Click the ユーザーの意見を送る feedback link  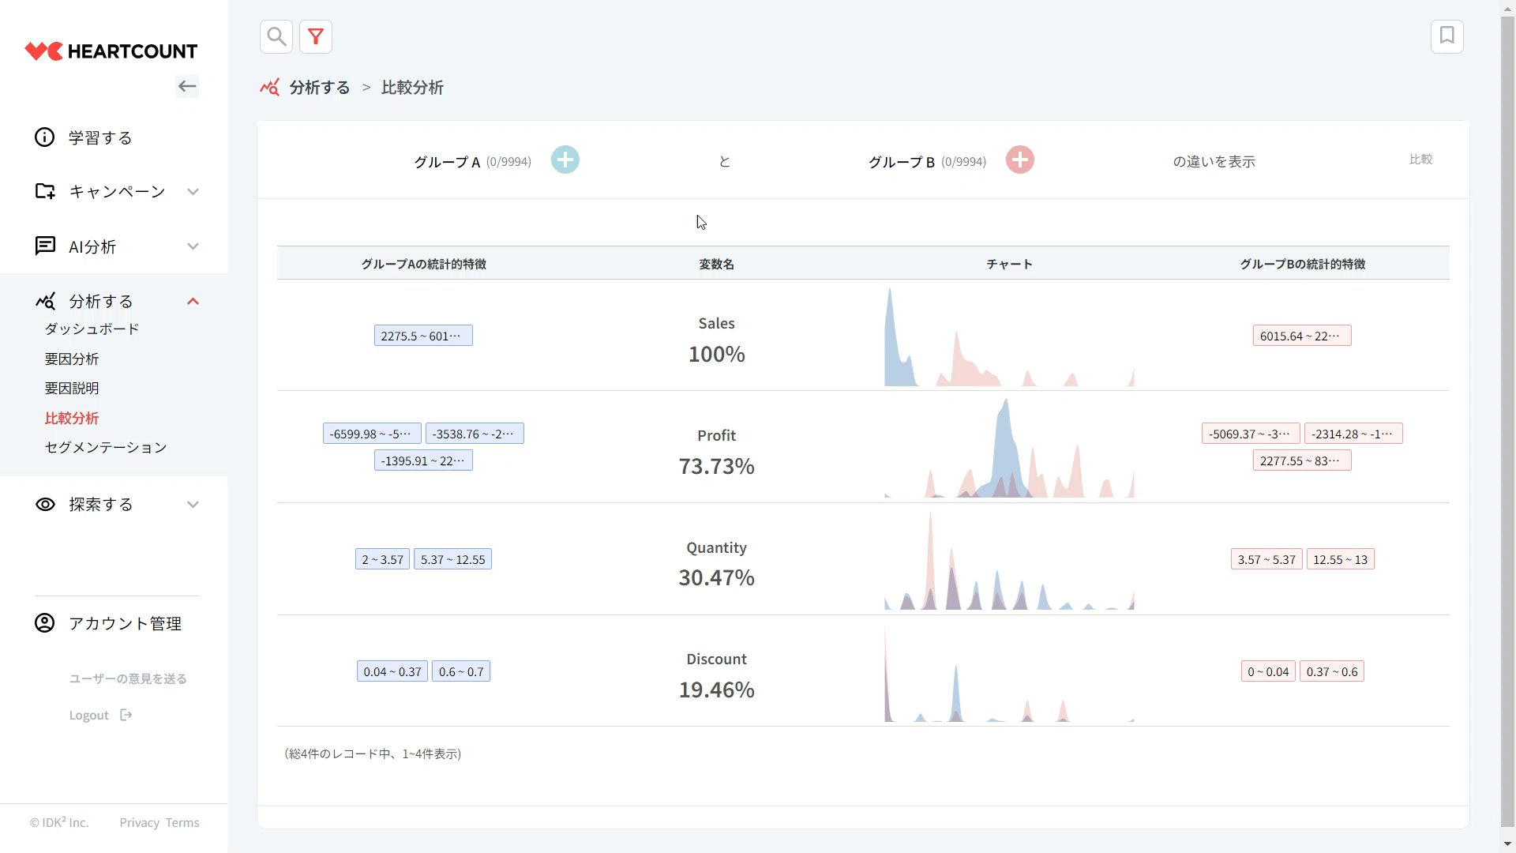(128, 678)
